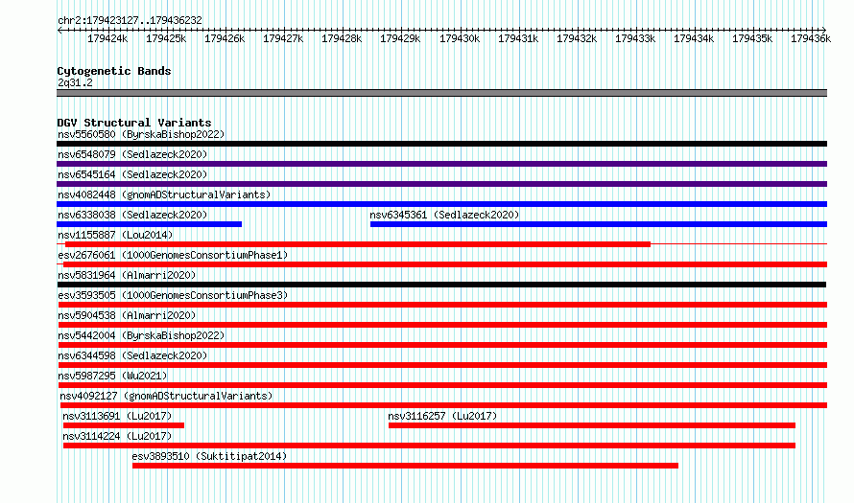Click the short blue bar of nsv6338038
The width and height of the screenshot is (854, 503).
[150, 224]
